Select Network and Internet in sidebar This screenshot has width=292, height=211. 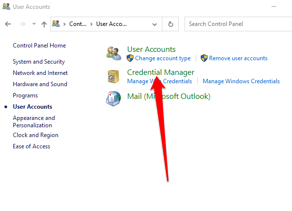pyautogui.click(x=40, y=73)
